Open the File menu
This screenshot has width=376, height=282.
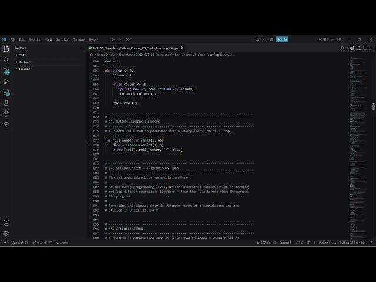click(13, 39)
